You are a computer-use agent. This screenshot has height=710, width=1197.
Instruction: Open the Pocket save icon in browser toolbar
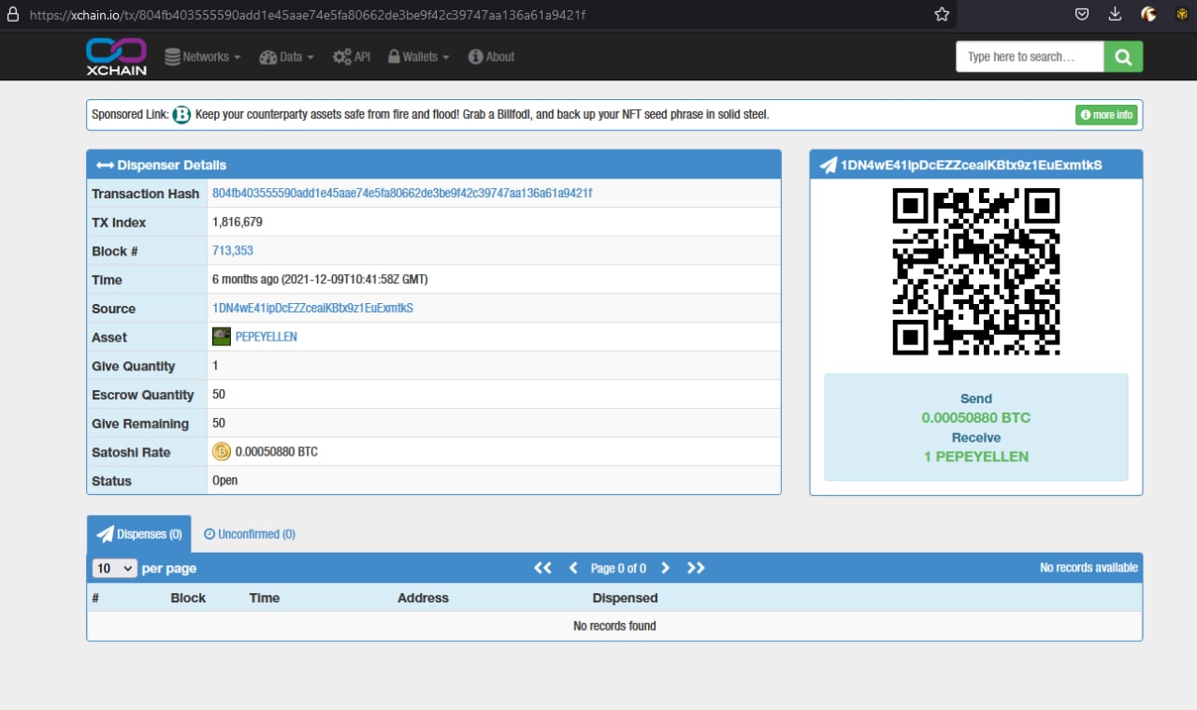point(1081,14)
